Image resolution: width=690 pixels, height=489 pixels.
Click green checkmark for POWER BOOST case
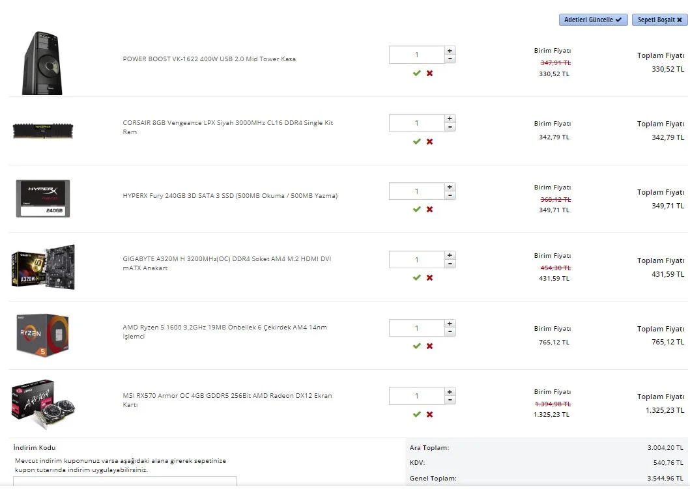[x=416, y=74]
